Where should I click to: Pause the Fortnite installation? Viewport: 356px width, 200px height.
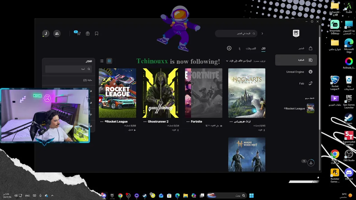pyautogui.click(x=221, y=126)
